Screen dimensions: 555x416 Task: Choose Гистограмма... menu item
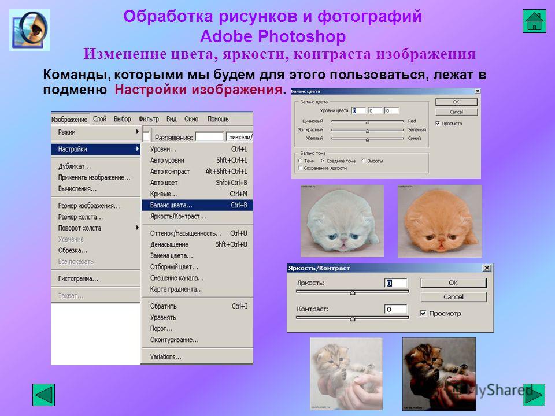click(95, 278)
